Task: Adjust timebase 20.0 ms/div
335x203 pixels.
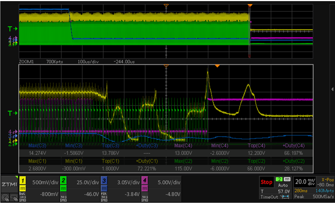Action: (x=304, y=182)
